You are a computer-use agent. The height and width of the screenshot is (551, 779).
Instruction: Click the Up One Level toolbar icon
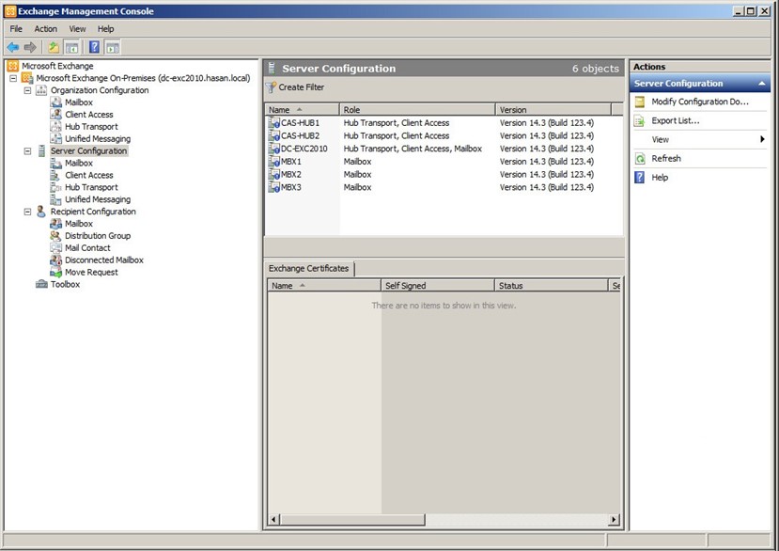coord(54,47)
